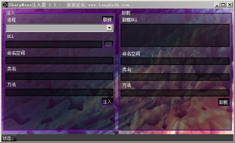
Task: Click the 刷新 refresh button
Action: [x=107, y=20]
